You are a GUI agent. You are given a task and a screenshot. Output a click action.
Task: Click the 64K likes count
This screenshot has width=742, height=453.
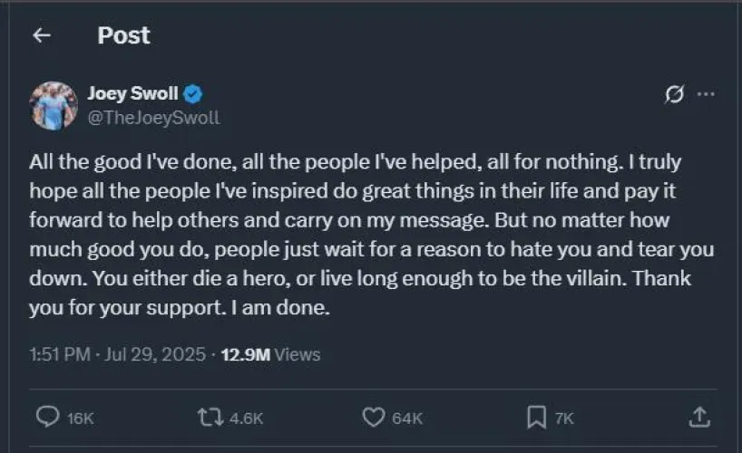pos(406,418)
